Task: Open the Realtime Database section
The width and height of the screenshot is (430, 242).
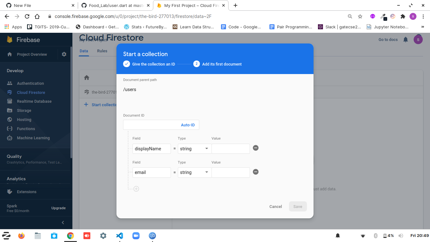Action: tap(34, 101)
